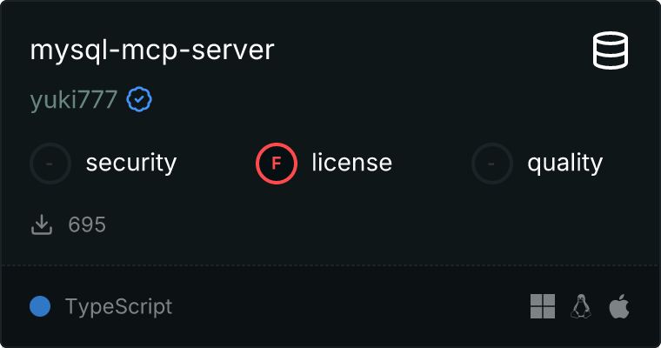Click the download icon next to 695
The image size is (661, 348).
42,225
